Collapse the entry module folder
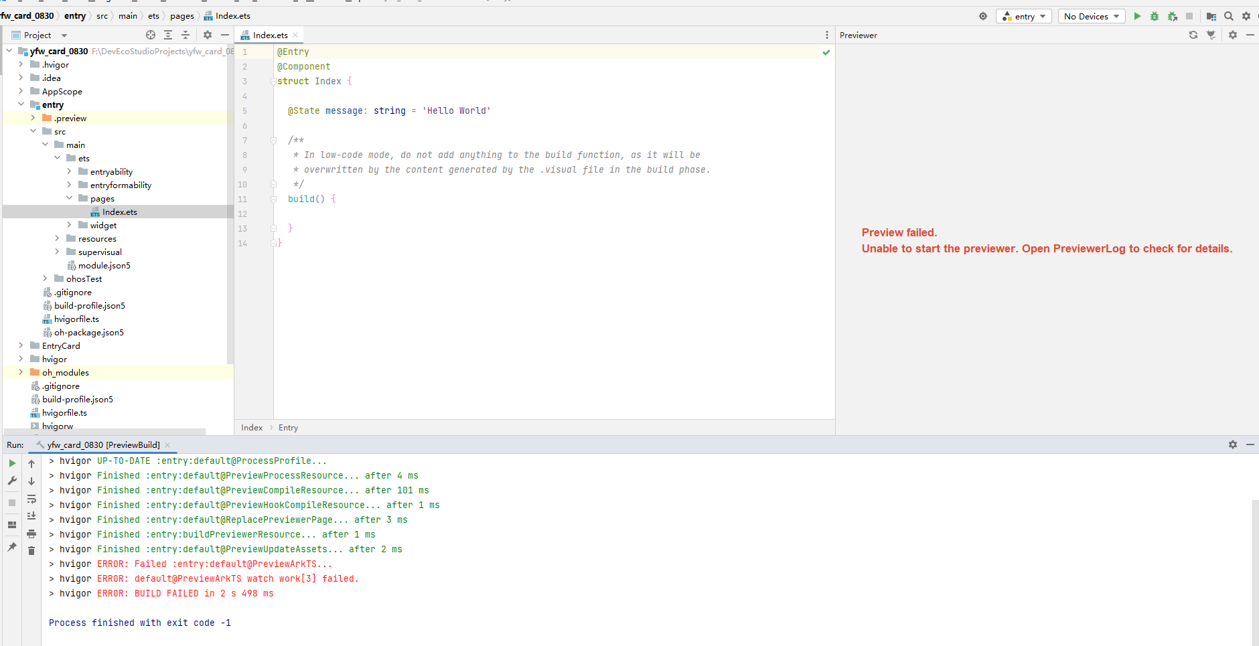This screenshot has width=1259, height=646. pos(21,104)
